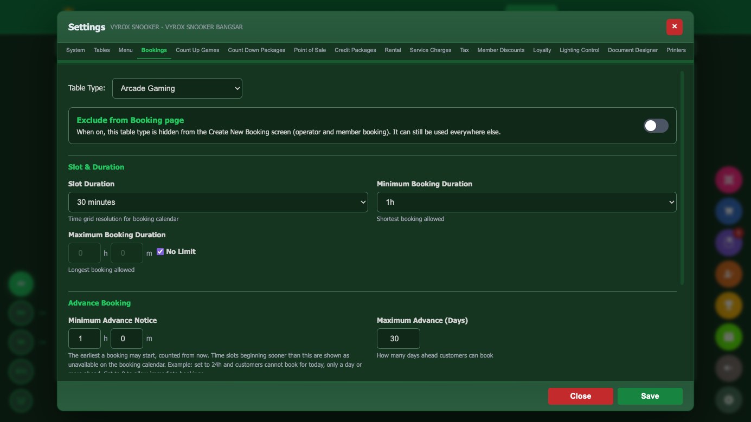Open the Point of Sale tab
The height and width of the screenshot is (422, 751).
[310, 50]
